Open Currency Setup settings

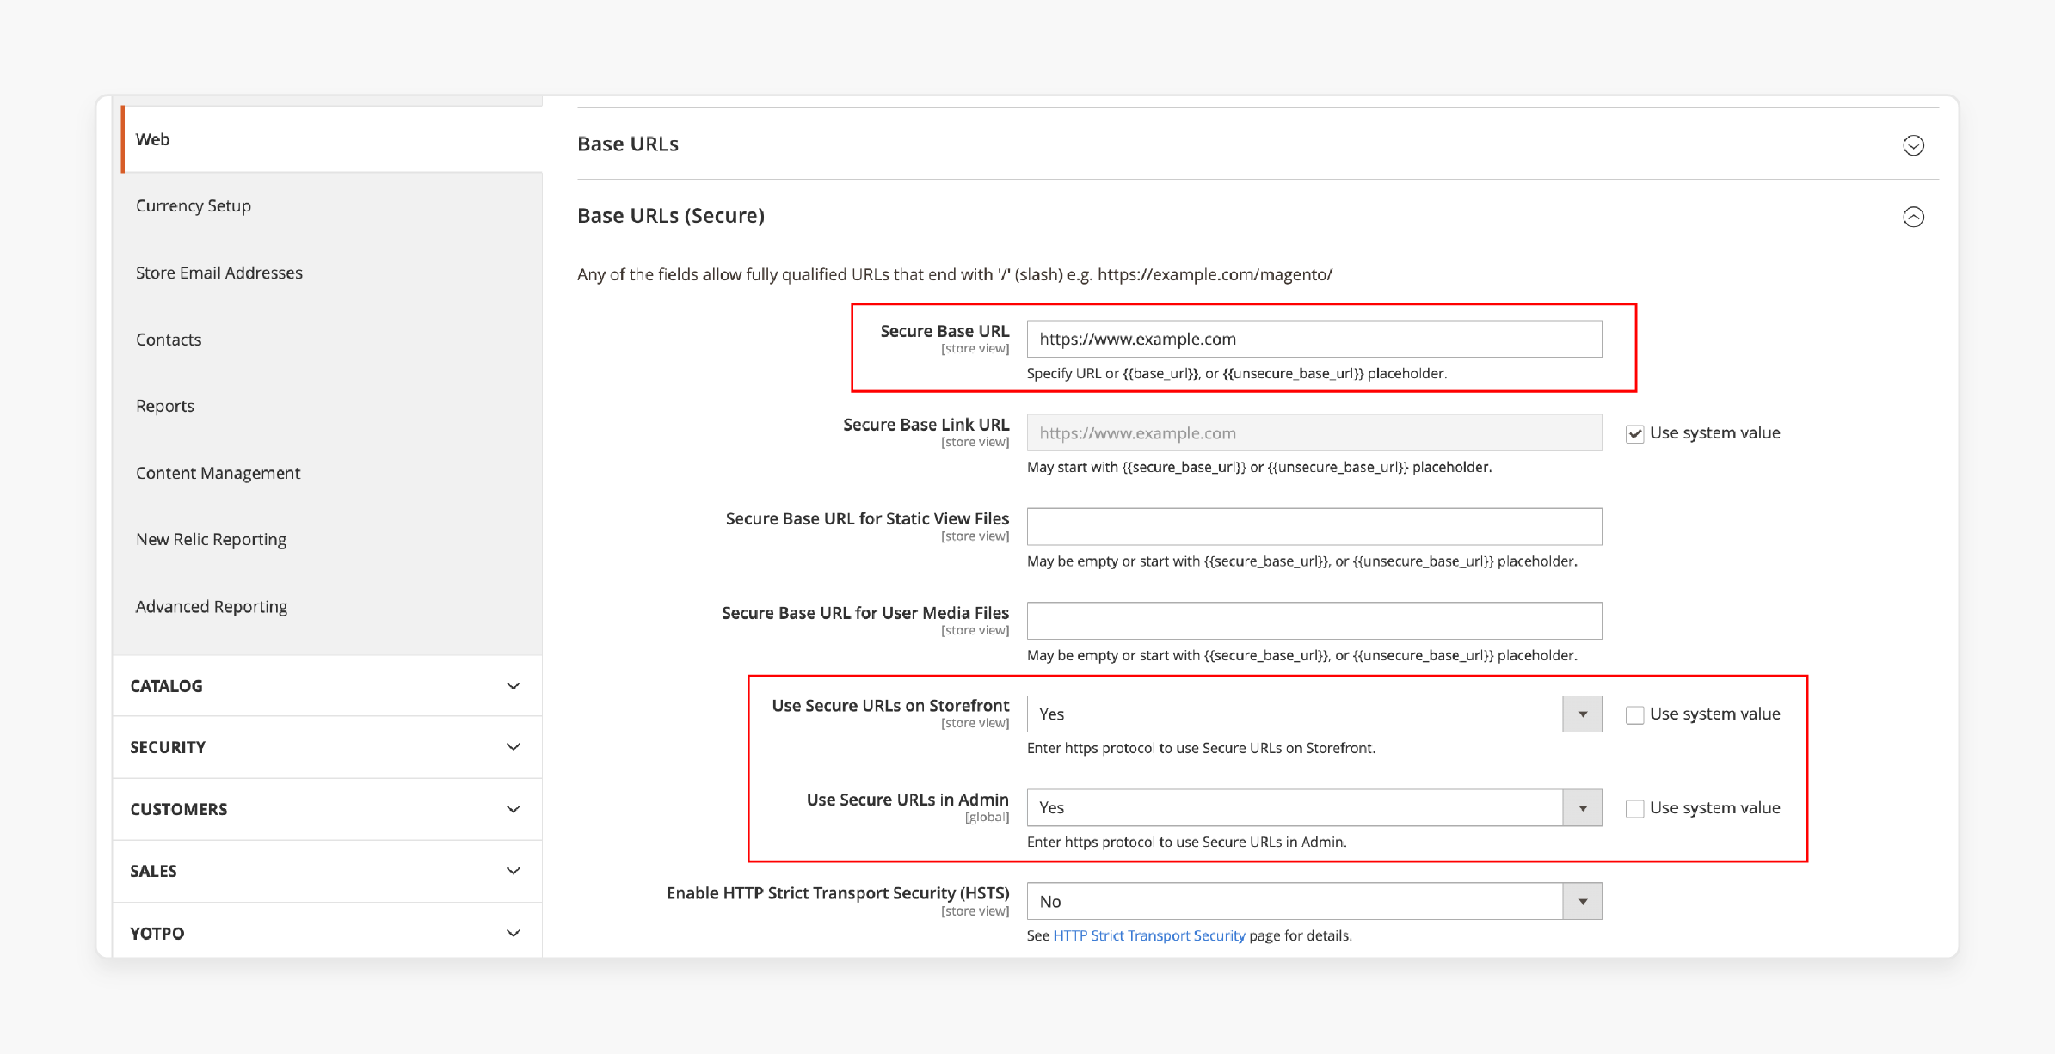tap(194, 206)
